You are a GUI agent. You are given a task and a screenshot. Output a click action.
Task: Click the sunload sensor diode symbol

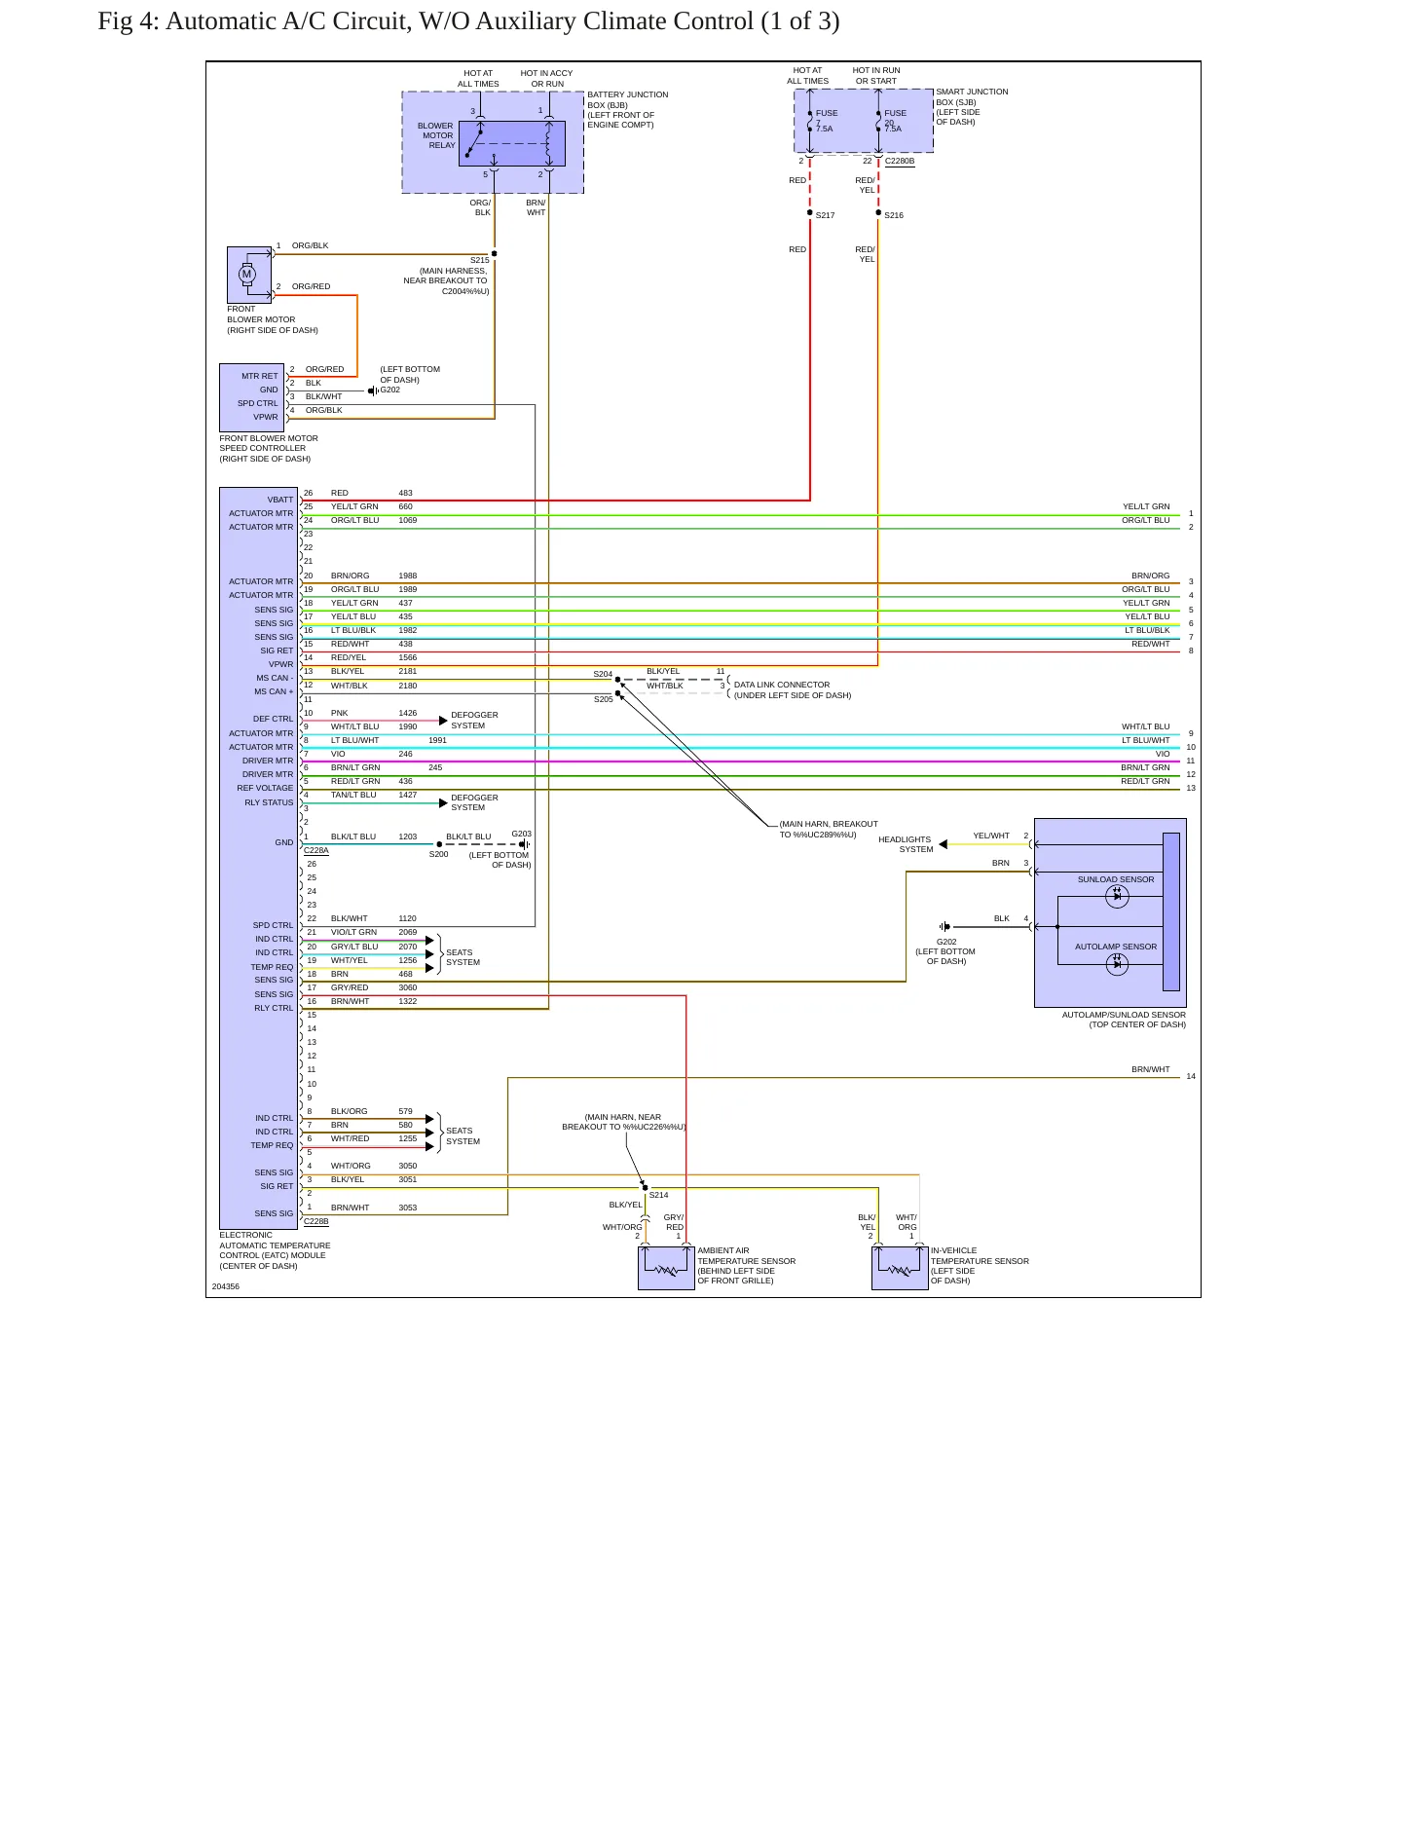(1117, 897)
